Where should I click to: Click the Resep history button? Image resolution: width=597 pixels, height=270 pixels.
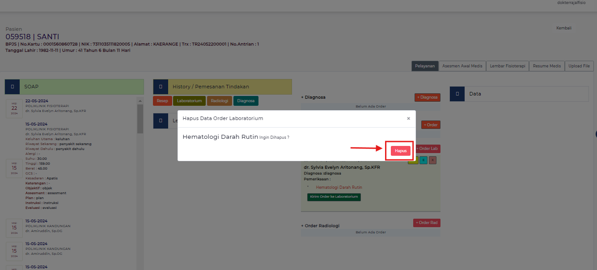tap(162, 101)
